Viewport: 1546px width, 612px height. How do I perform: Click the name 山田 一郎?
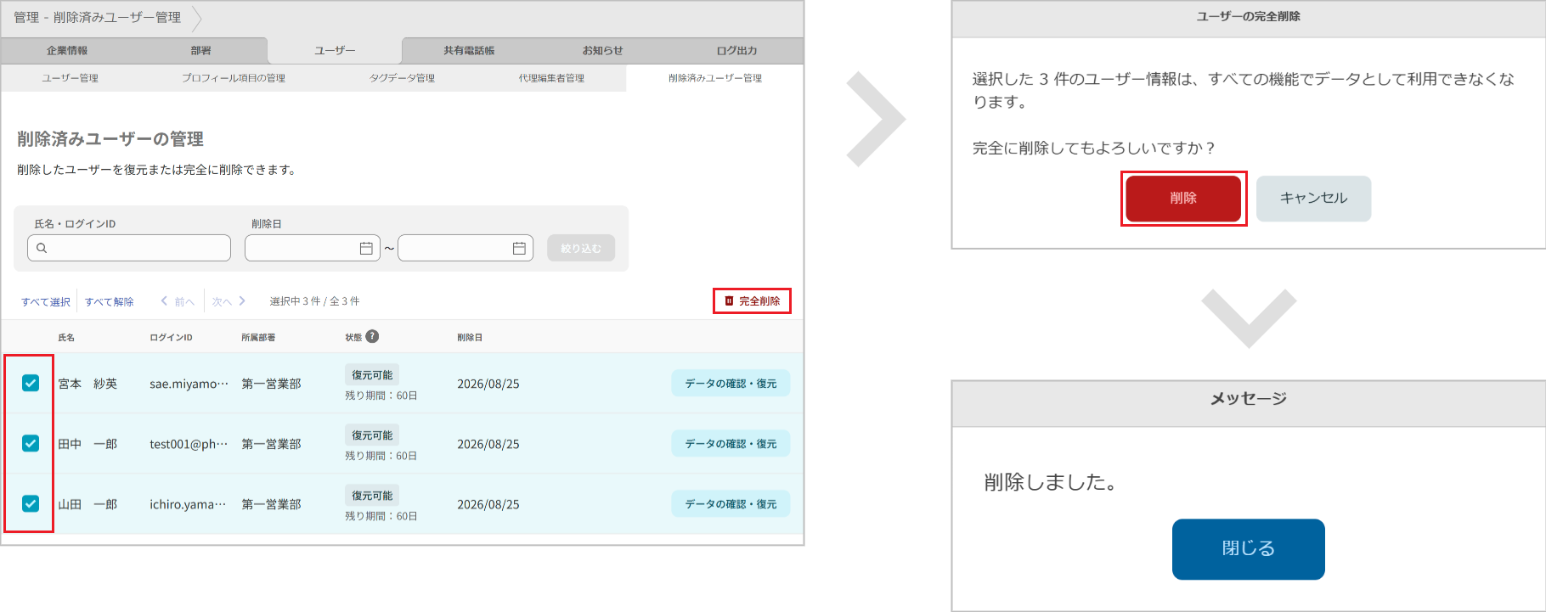[87, 504]
